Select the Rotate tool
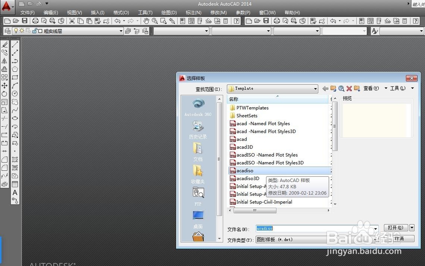The width and height of the screenshot is (425, 266). tap(5, 94)
